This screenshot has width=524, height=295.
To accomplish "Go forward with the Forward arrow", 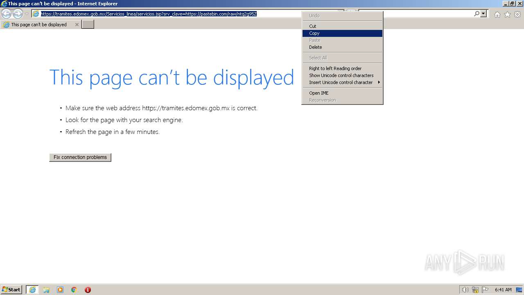I will point(18,14).
